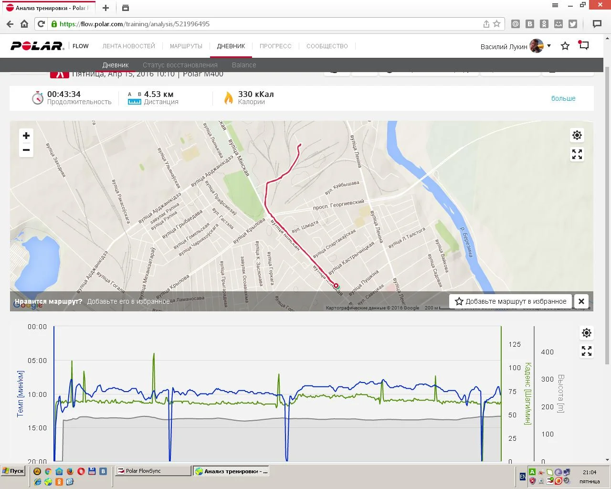Zoom out on the route map
611x489 pixels.
point(26,150)
